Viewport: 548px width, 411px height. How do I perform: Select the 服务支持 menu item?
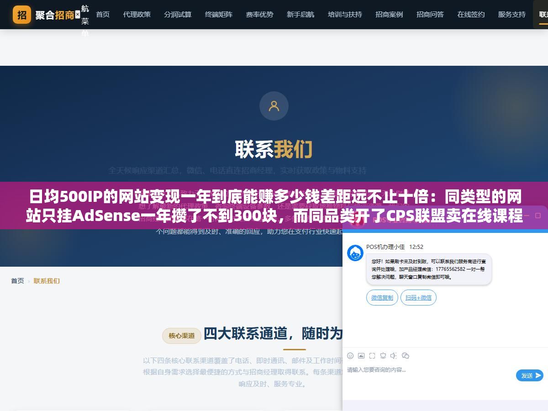pyautogui.click(x=512, y=15)
